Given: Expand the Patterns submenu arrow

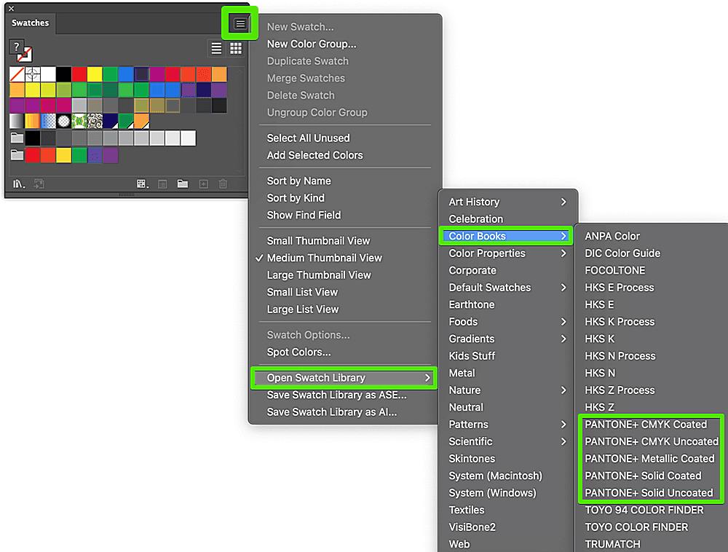Looking at the screenshot, I should (x=563, y=425).
